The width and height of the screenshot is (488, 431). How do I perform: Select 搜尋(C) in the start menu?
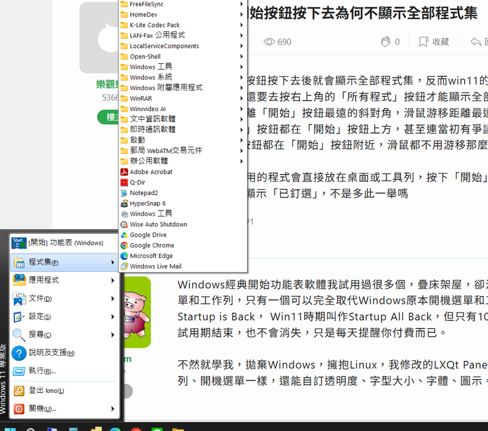[64, 335]
